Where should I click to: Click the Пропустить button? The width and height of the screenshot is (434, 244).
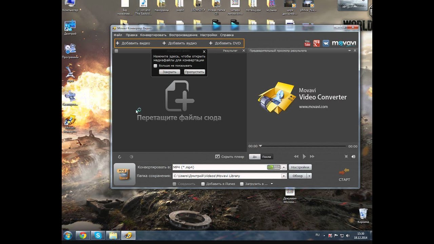pos(195,72)
